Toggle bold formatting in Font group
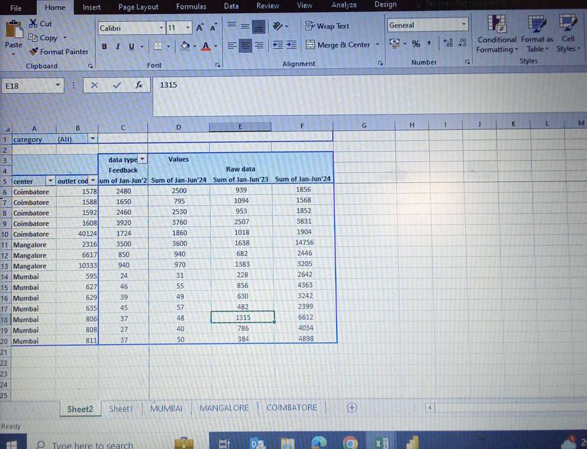The width and height of the screenshot is (587, 449). pyautogui.click(x=105, y=46)
